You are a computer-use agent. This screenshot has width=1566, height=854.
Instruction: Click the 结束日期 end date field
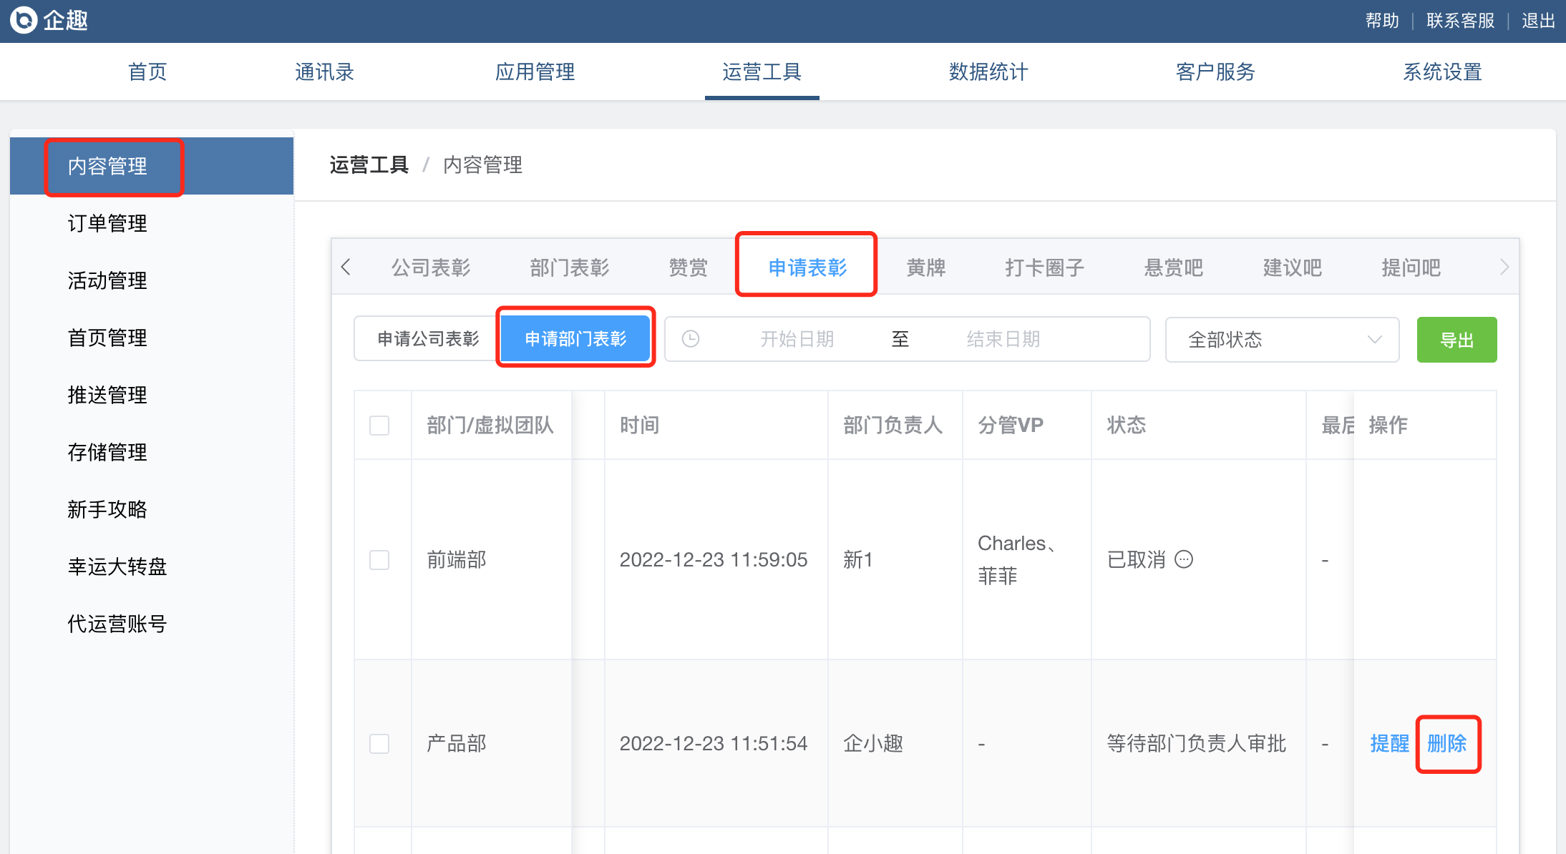[1003, 339]
